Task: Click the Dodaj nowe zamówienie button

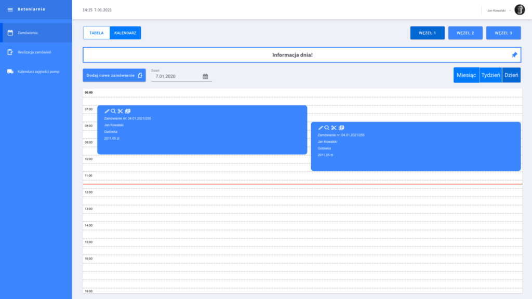Action: pos(114,75)
